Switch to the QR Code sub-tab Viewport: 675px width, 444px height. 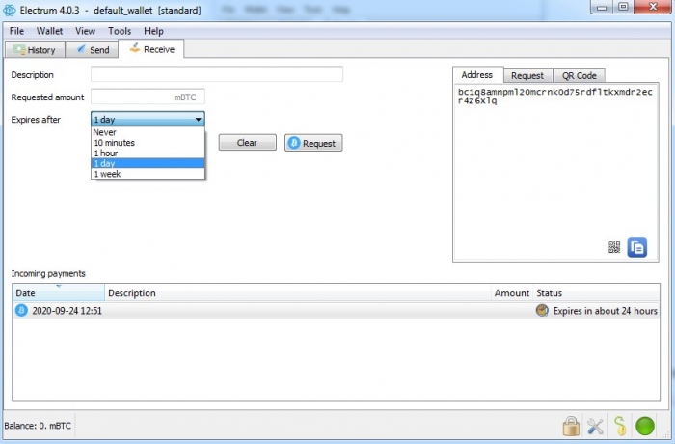point(580,76)
